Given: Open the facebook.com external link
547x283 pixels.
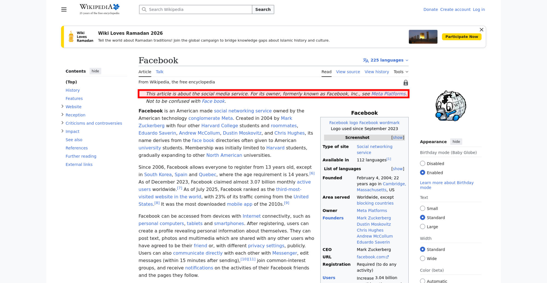Looking at the screenshot, I should (372, 257).
